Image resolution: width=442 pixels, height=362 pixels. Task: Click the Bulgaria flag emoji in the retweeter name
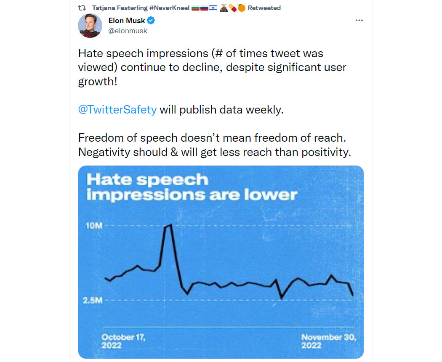pos(195,8)
